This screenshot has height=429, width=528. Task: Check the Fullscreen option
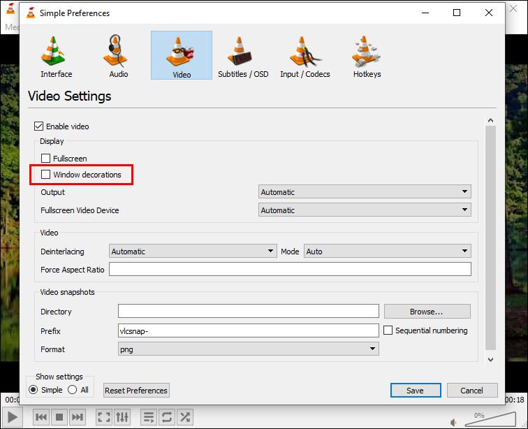pyautogui.click(x=46, y=159)
